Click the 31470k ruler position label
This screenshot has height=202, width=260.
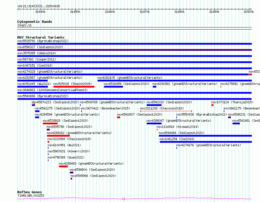tap(145, 12)
